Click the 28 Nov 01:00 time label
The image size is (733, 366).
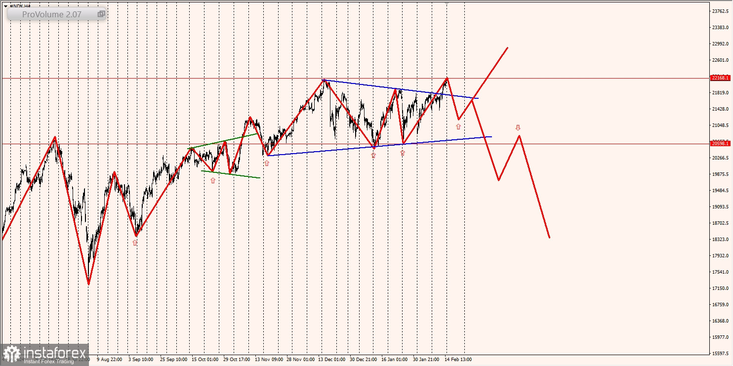point(300,360)
